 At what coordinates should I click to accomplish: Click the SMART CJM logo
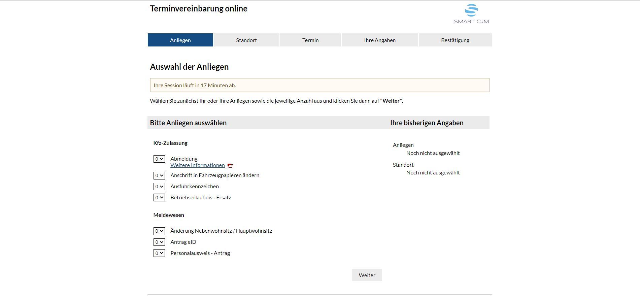[x=471, y=14]
